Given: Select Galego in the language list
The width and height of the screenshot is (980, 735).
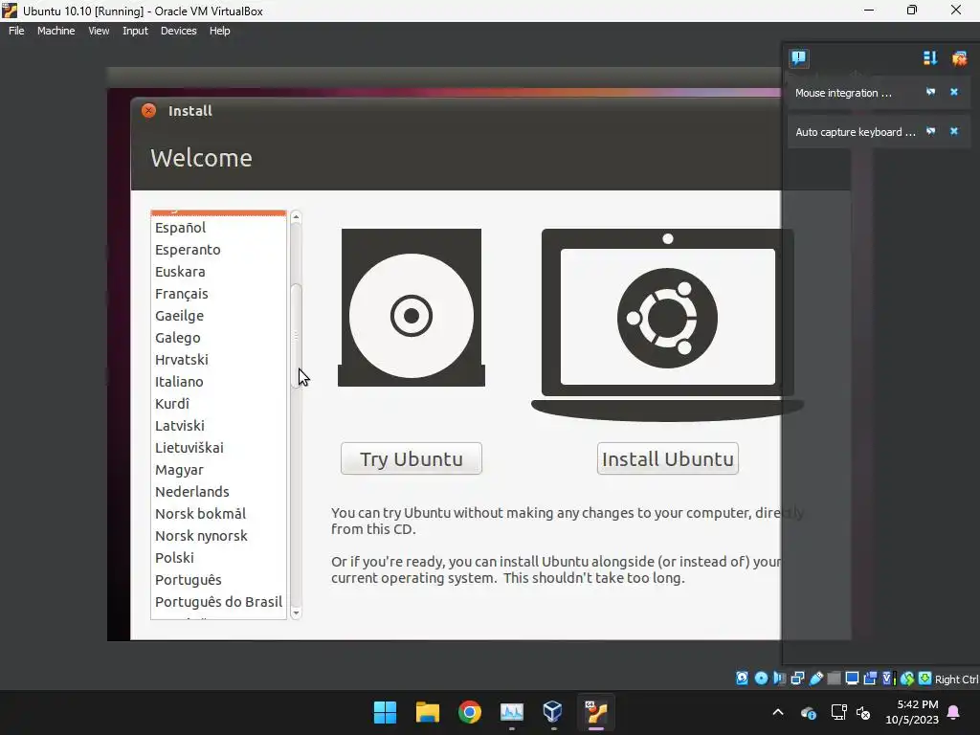Looking at the screenshot, I should pyautogui.click(x=218, y=338).
